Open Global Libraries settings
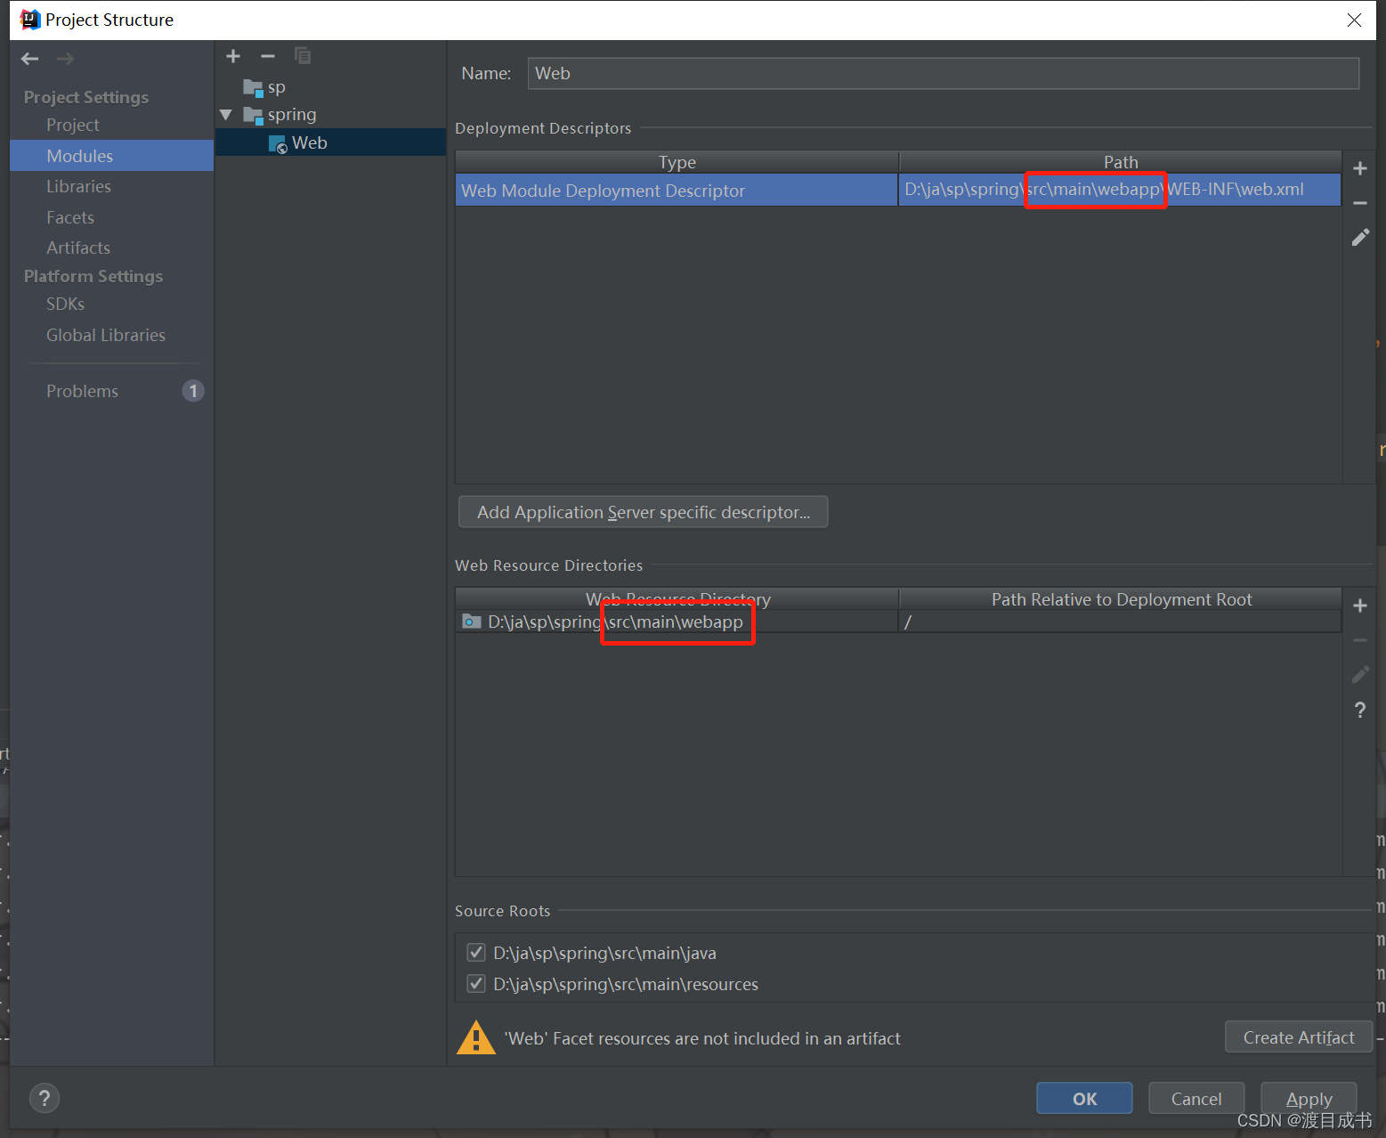 111,335
